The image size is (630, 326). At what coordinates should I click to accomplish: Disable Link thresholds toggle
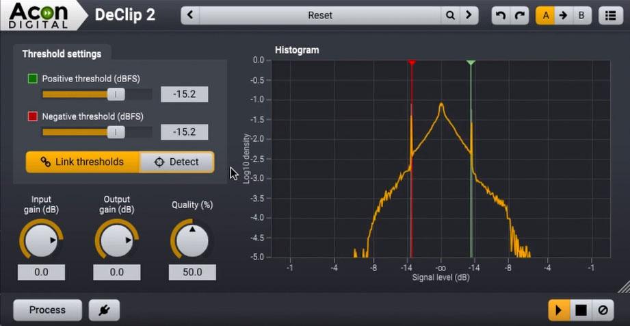click(x=82, y=162)
